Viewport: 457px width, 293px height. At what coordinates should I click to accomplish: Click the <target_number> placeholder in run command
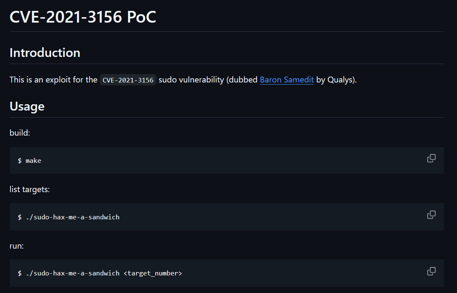click(153, 273)
